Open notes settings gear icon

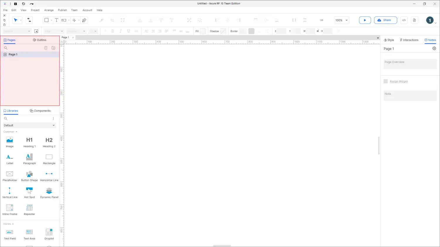434,49
